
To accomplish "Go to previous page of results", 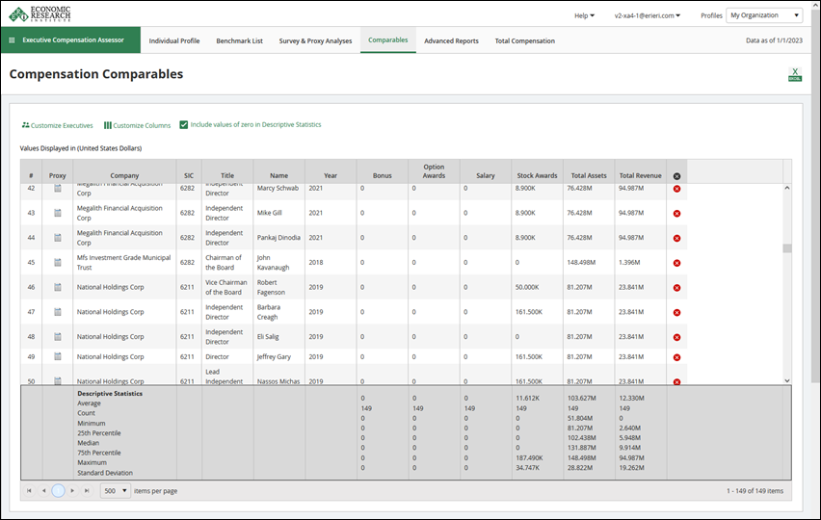I will (x=43, y=491).
